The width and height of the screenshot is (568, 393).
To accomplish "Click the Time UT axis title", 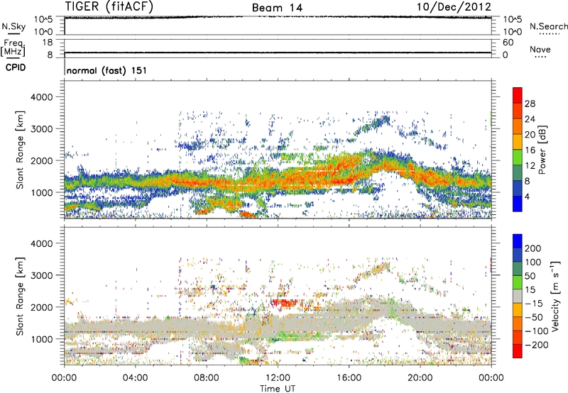I will pos(278,389).
